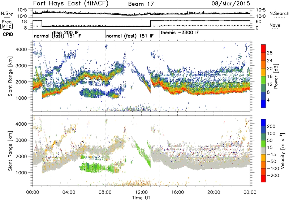Image resolution: width=289 pixels, height=200 pixels.
Task: Click the "Slant Range [km]" label of power panel
Action: (10, 76)
